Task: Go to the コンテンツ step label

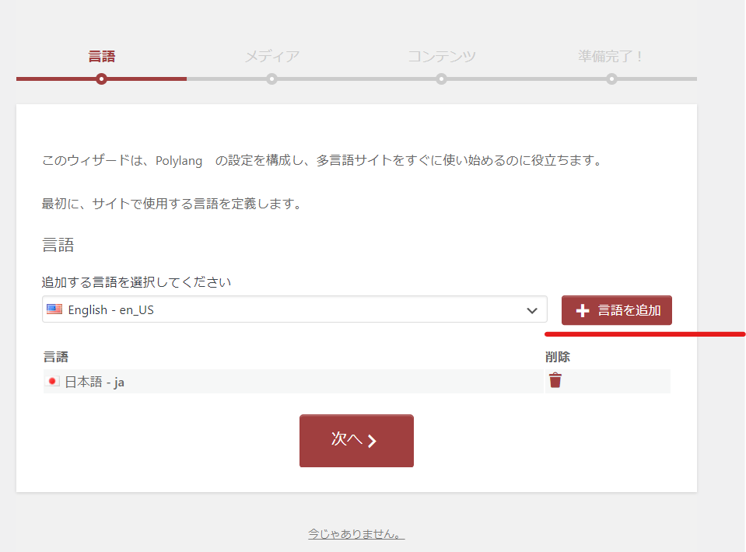Action: (441, 57)
